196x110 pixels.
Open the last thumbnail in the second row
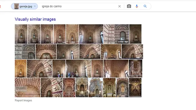click(132, 52)
